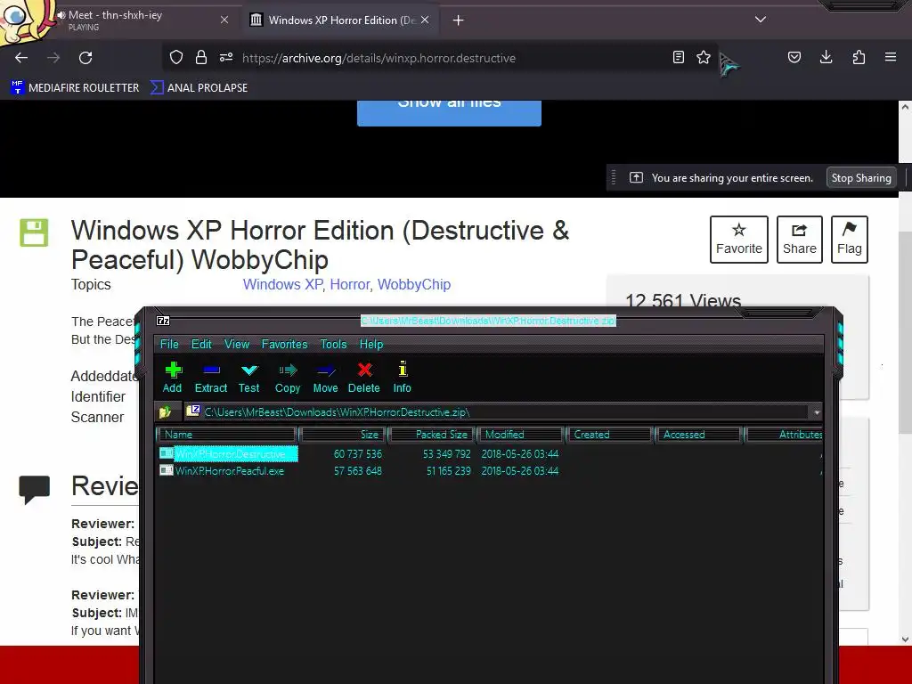Bookmark this page with the star icon
Image resolution: width=912 pixels, height=684 pixels.
pos(704,57)
